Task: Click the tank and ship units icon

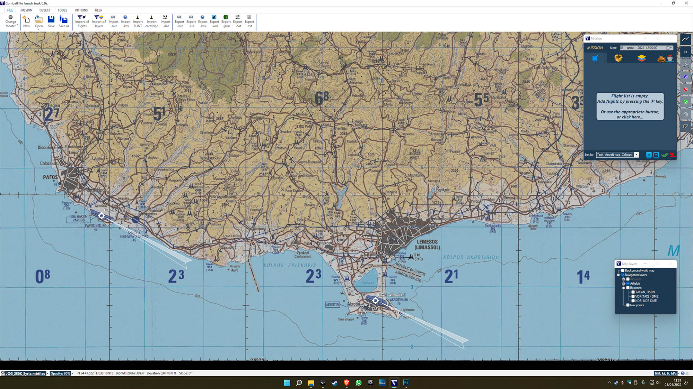Action: pos(665,58)
